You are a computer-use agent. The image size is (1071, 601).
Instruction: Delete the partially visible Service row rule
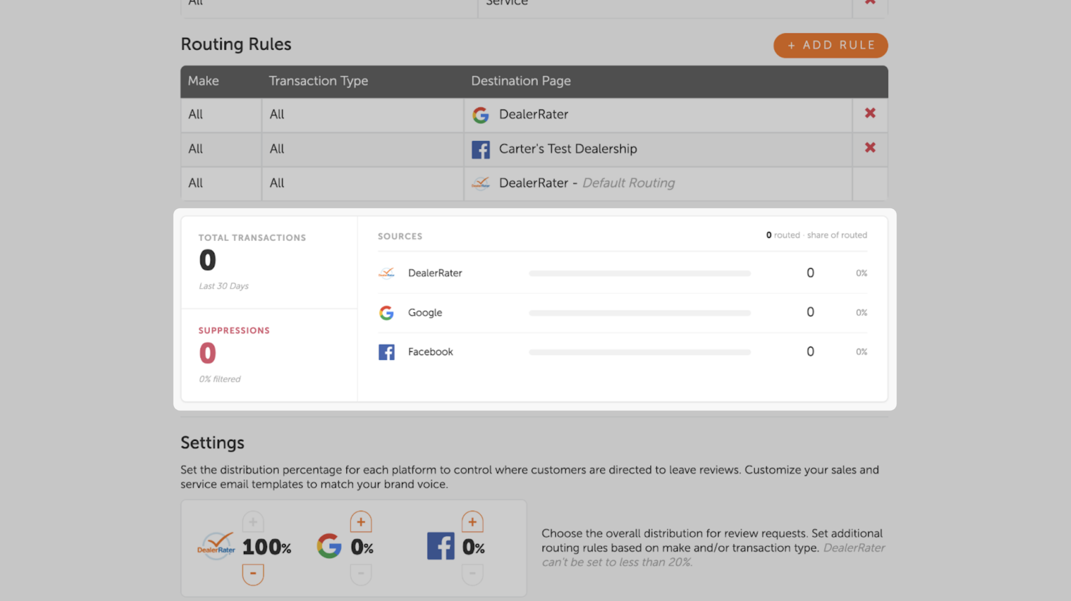(x=870, y=2)
